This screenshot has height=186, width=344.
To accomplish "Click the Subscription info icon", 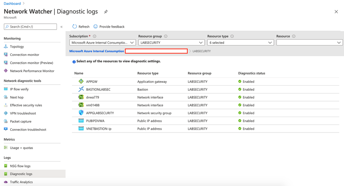I will click(94, 36).
